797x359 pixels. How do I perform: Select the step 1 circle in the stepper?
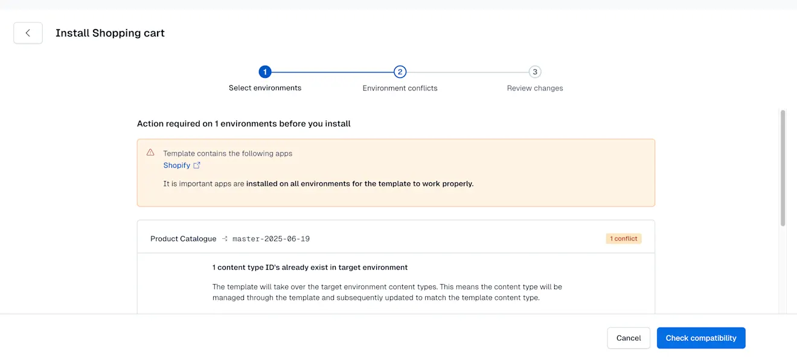click(x=265, y=71)
